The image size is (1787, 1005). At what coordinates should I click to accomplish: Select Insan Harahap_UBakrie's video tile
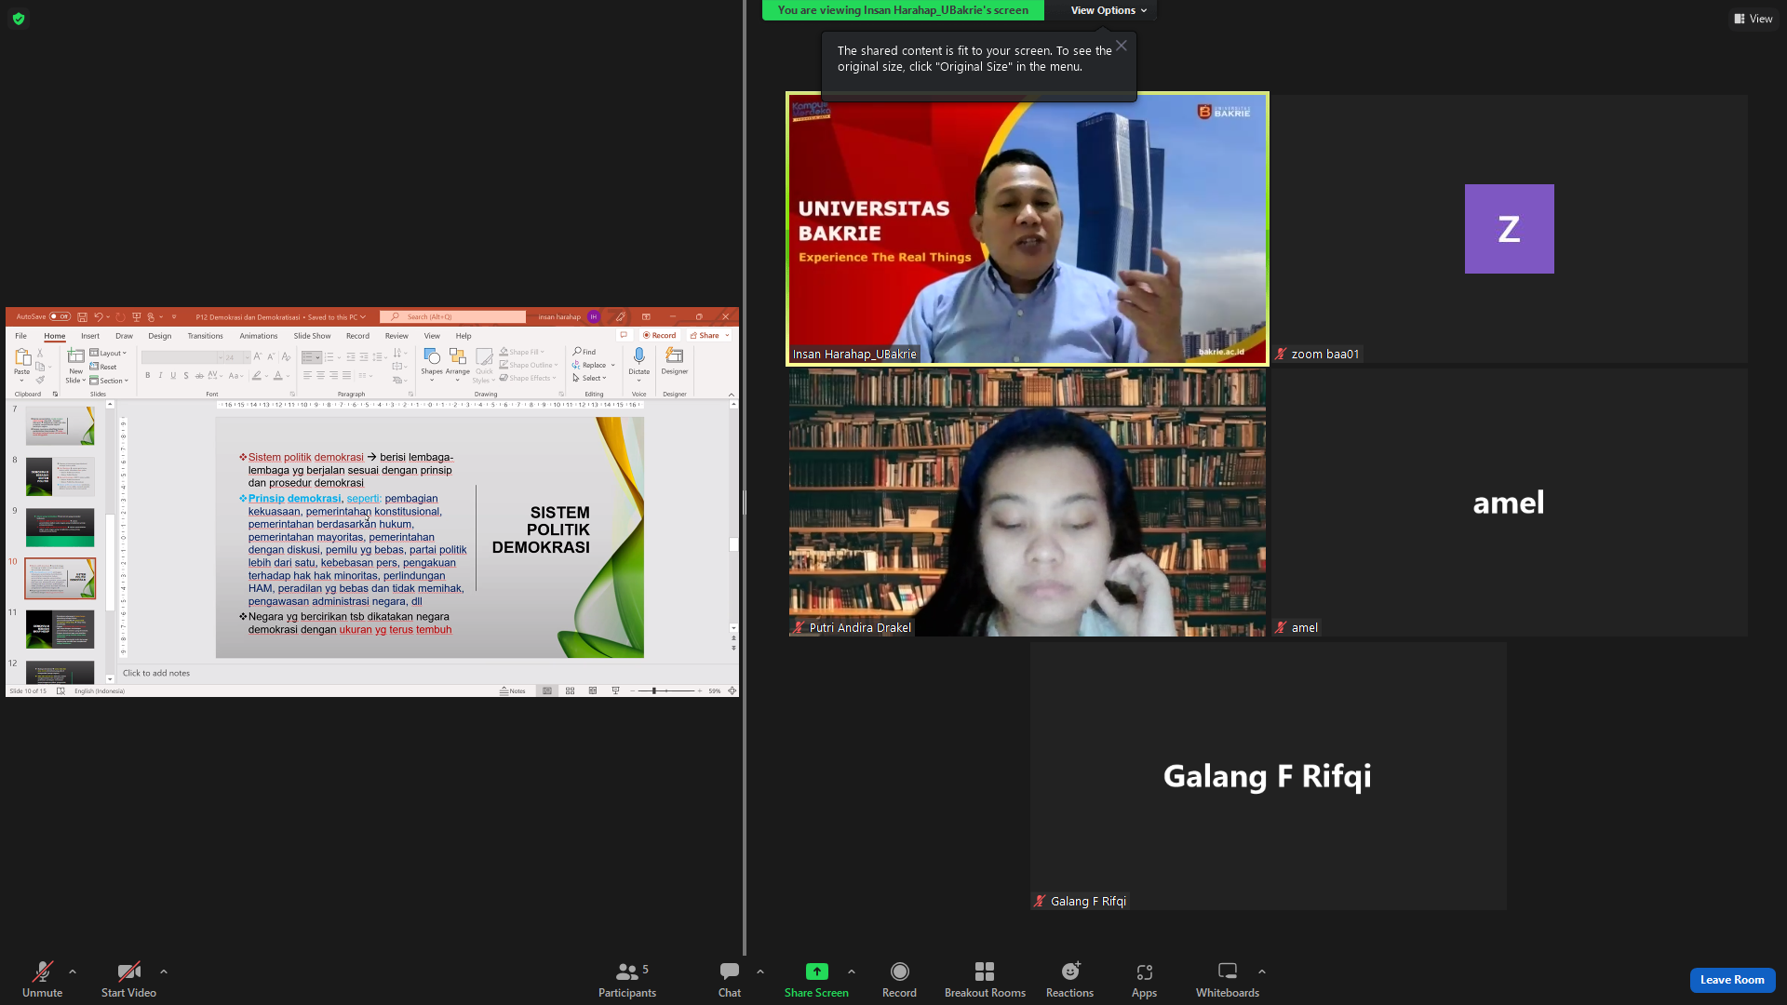pos(1028,229)
